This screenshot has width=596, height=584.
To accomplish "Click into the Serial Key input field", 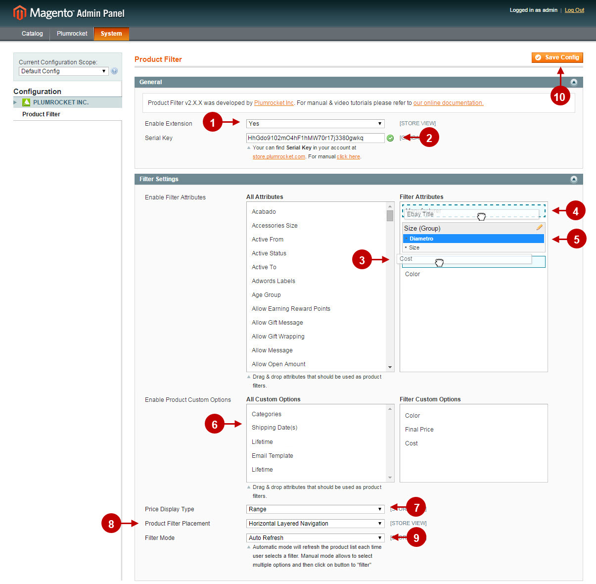I will point(315,138).
